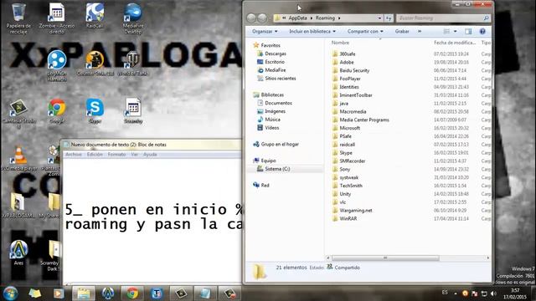The image size is (536, 301).
Task: Select Red in the navigation pane
Action: (x=265, y=186)
